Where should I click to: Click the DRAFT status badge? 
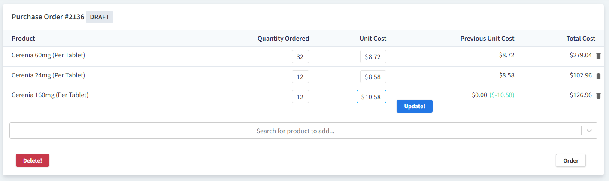(100, 17)
